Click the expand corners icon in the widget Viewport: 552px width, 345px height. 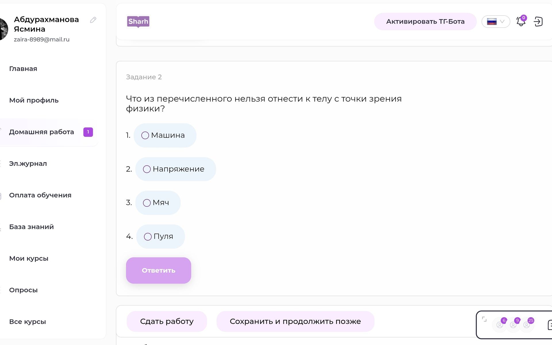click(x=484, y=319)
